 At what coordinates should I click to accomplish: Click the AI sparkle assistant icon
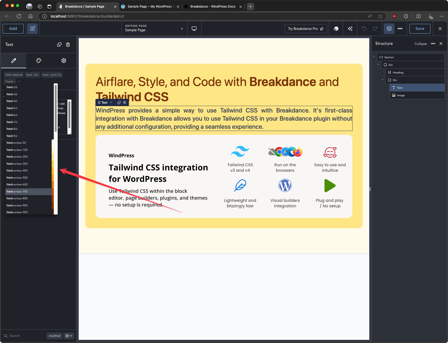pyautogui.click(x=350, y=29)
